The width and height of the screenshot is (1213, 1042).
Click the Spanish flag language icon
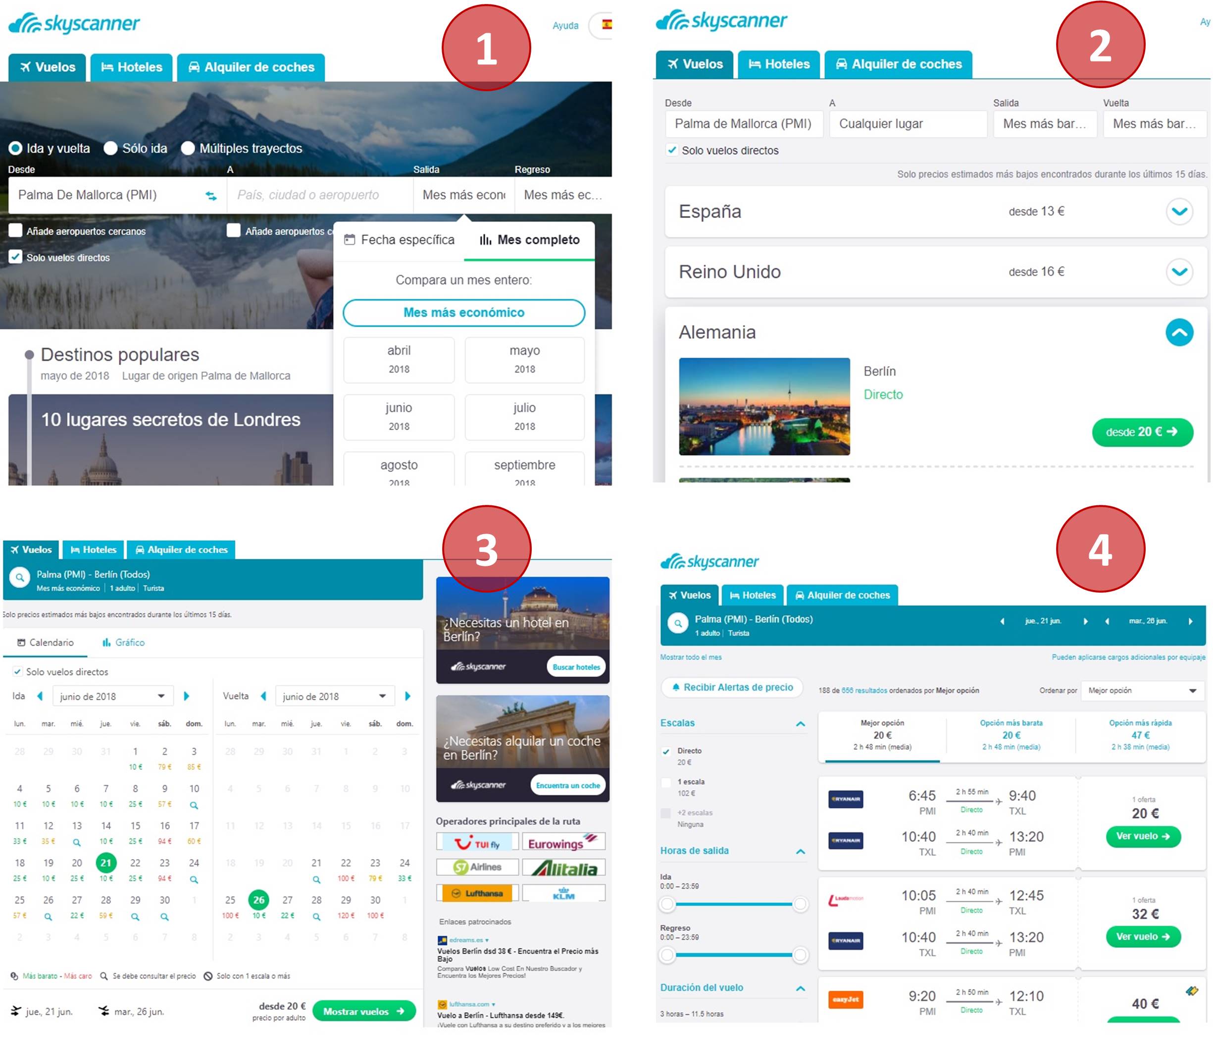tap(606, 25)
